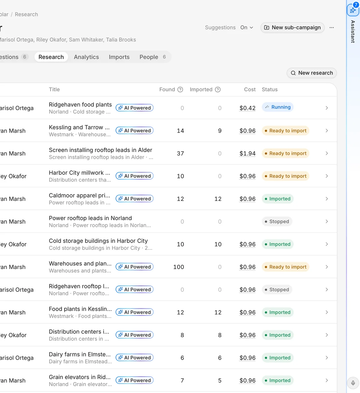Open Screen installing rooftop leads in Alder

[100, 150]
